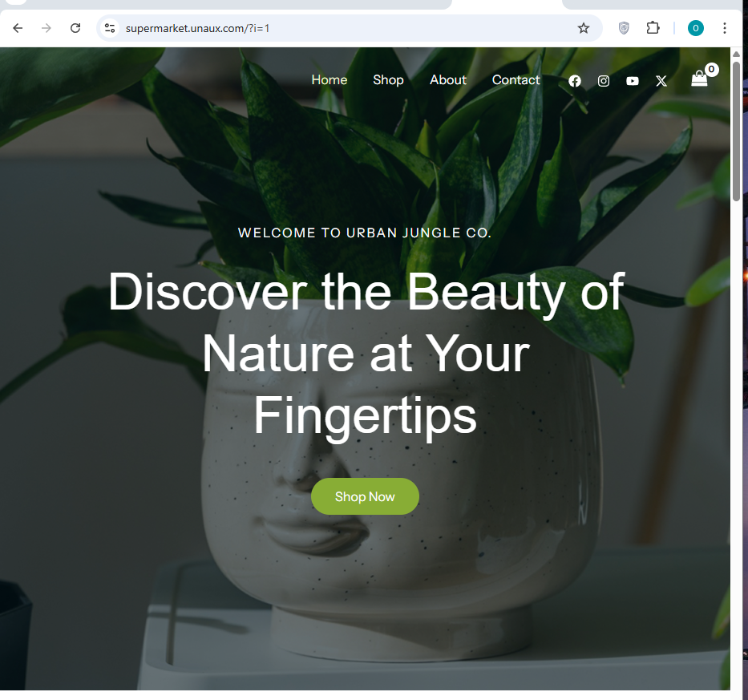Image resolution: width=748 pixels, height=700 pixels.
Task: Open the Facebook social icon
Action: 575,81
